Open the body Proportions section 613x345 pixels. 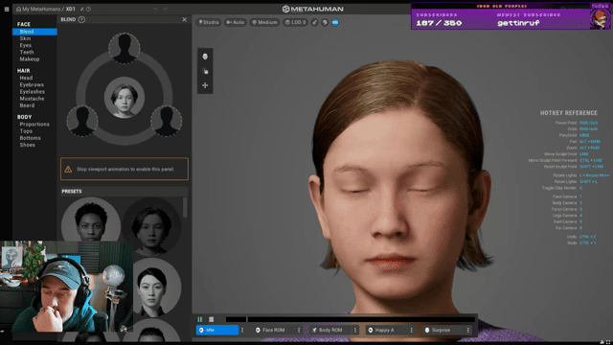pyautogui.click(x=34, y=125)
